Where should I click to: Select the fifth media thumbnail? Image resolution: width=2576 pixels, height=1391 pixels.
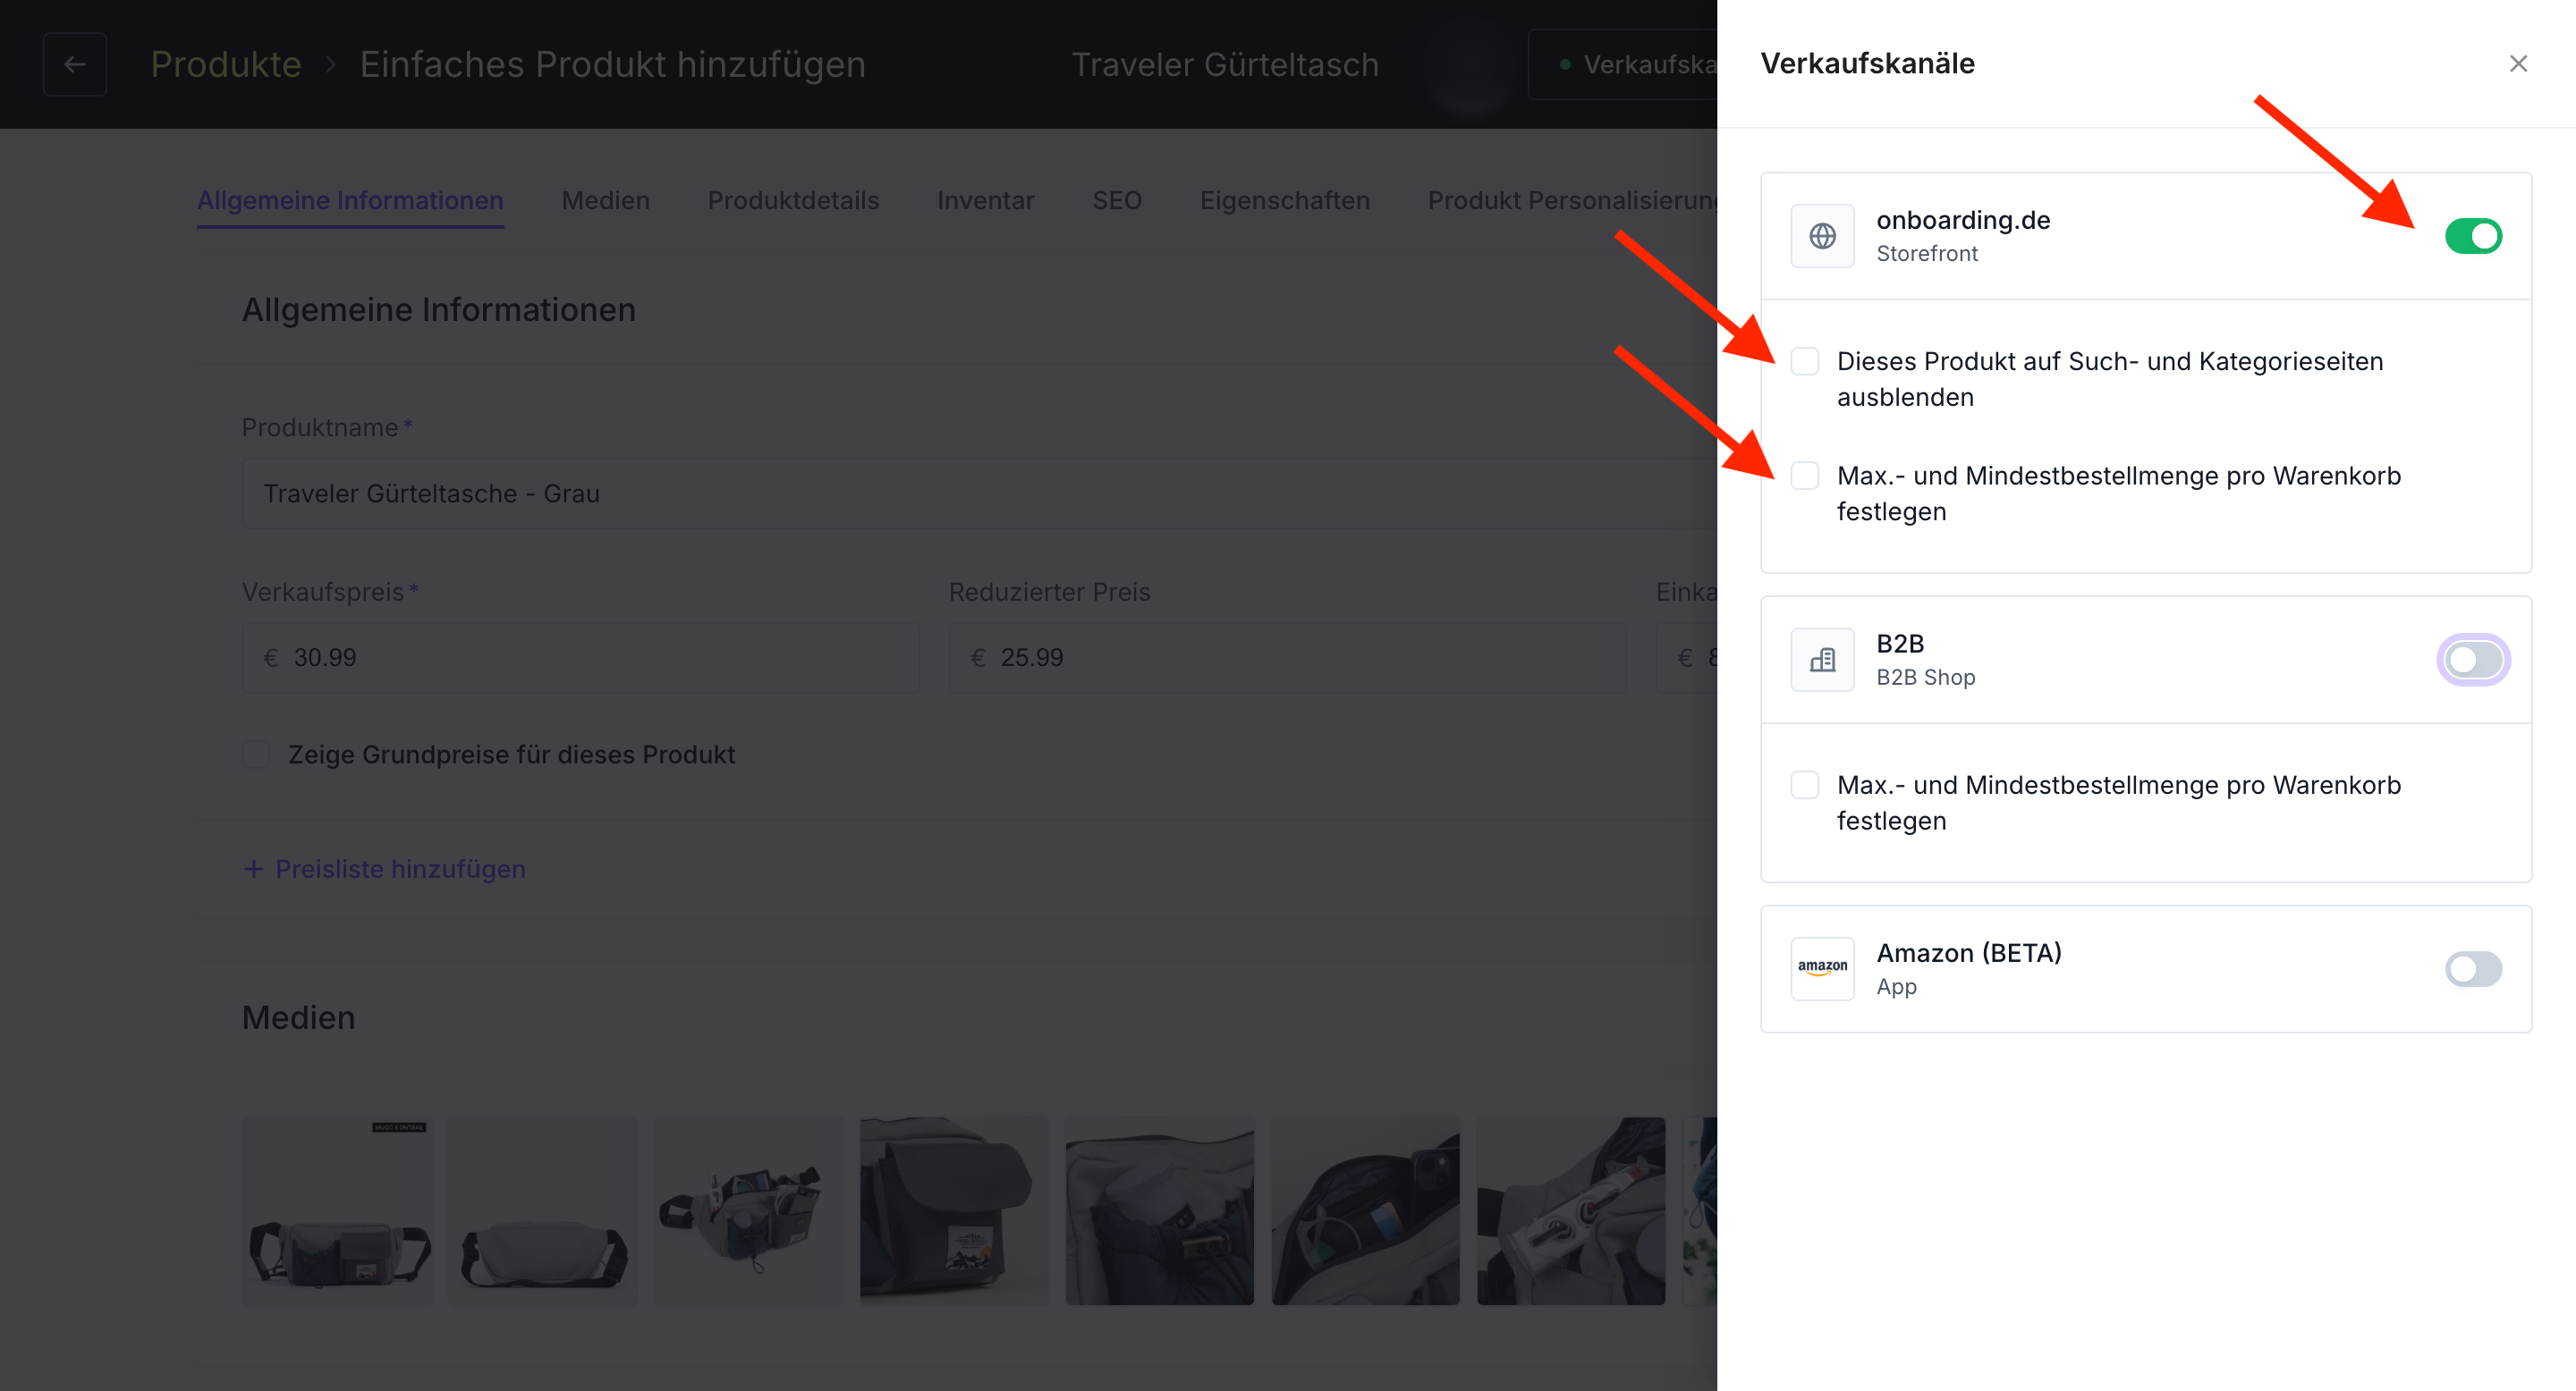(1160, 1211)
